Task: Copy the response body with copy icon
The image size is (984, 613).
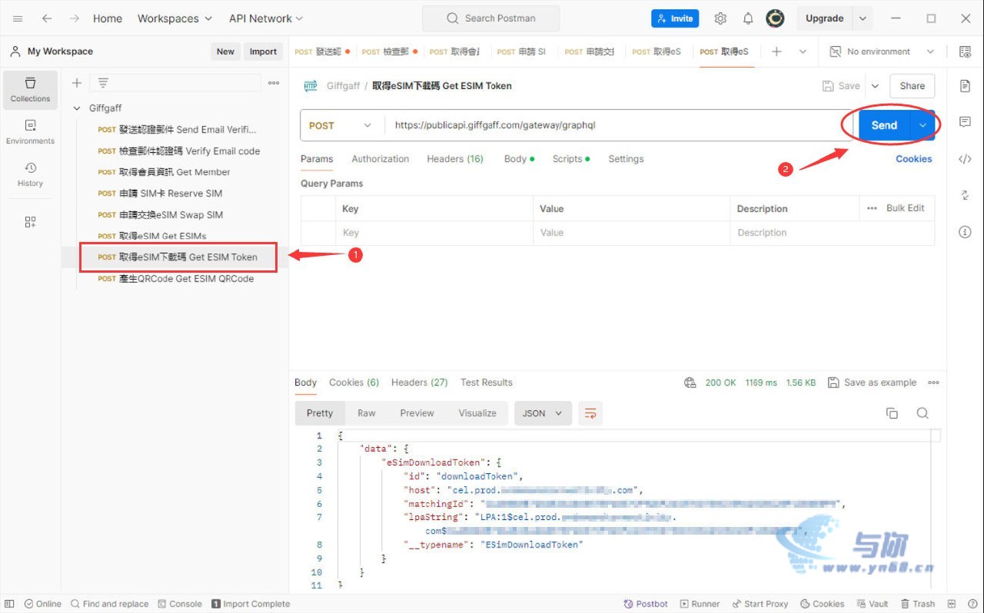Action: [x=892, y=413]
